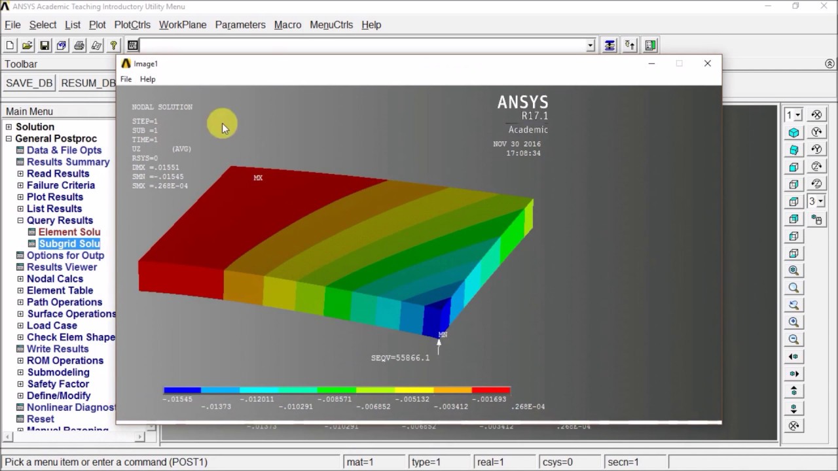Viewport: 838px width, 471px height.
Task: Expand the Path Operations node
Action: click(20, 302)
